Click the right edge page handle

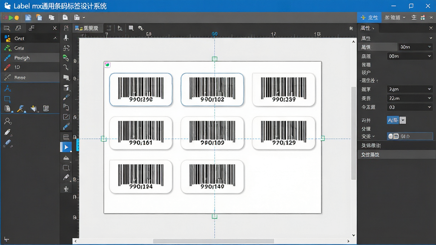[323, 138]
